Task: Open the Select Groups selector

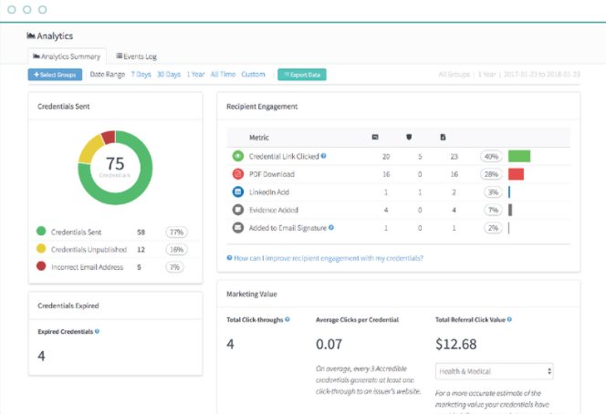Action: click(55, 75)
